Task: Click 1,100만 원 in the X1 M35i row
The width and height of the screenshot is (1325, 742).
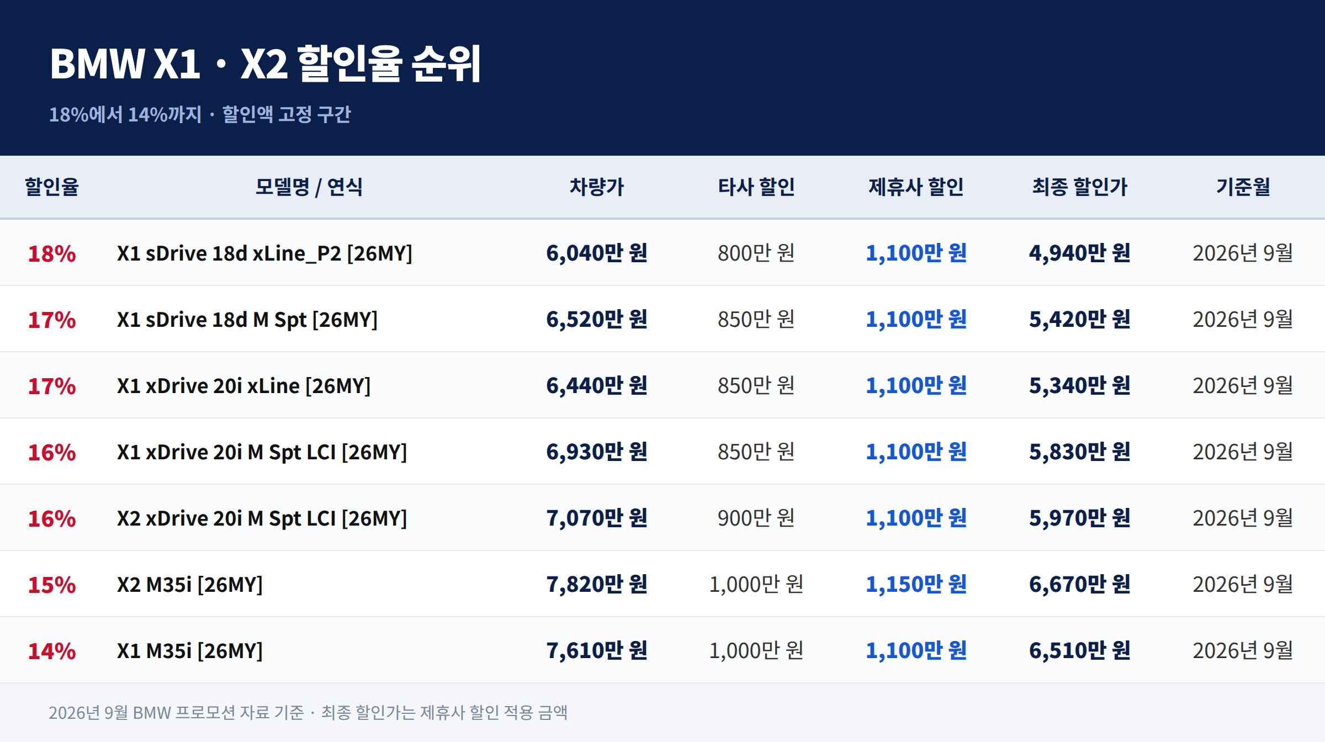Action: pos(916,650)
